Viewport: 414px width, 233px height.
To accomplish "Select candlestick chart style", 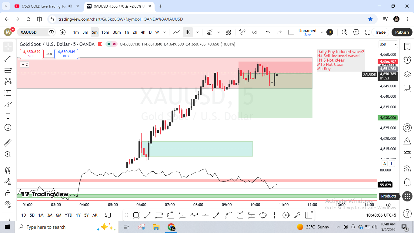I will (188, 32).
